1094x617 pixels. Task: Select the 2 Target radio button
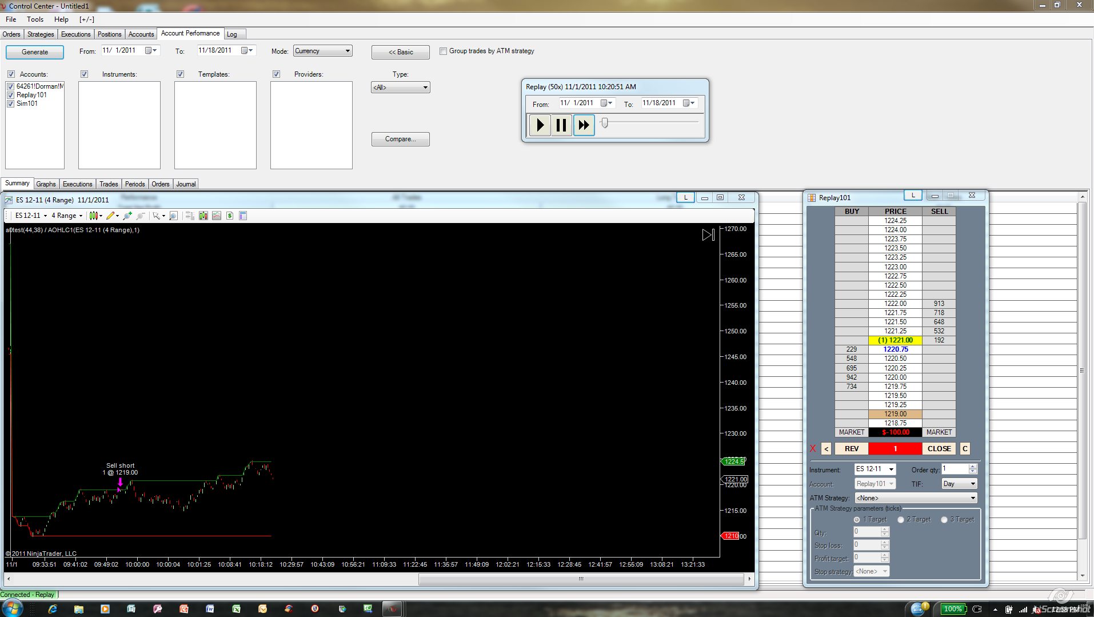[x=901, y=520]
